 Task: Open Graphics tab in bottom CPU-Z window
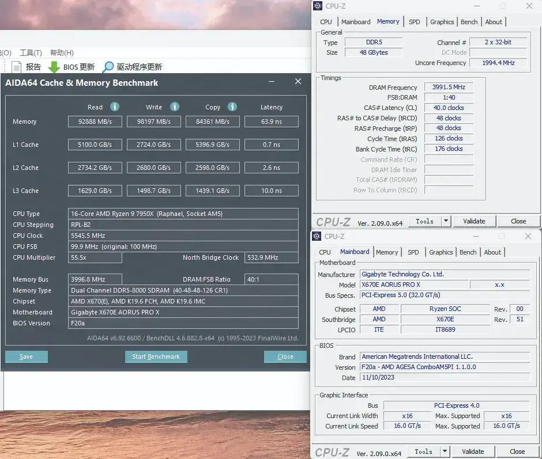(441, 252)
